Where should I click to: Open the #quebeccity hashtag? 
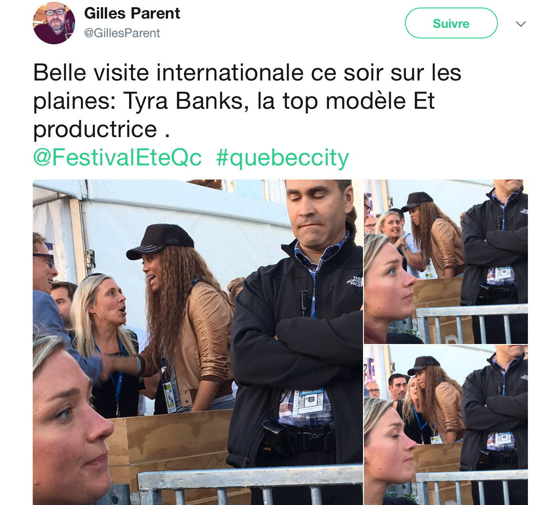283,158
